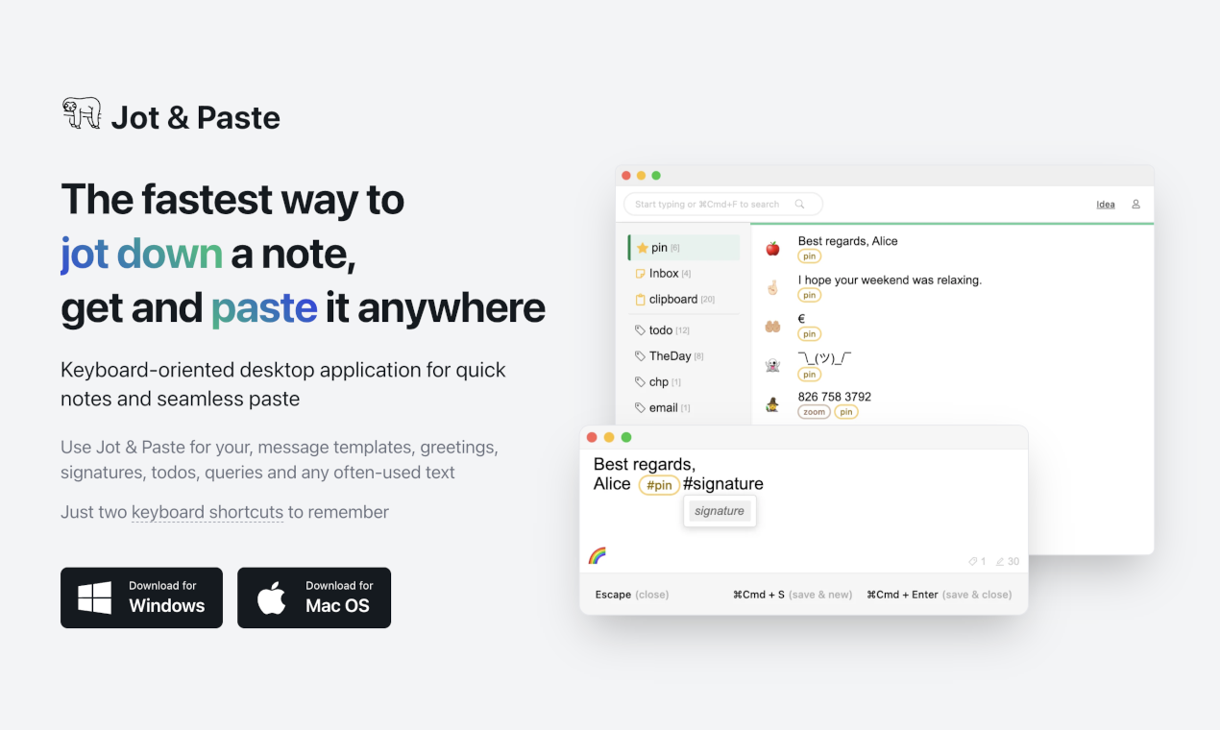1220x730 pixels.
Task: Click the wizard emoji beside phone number
Action: [x=772, y=404]
